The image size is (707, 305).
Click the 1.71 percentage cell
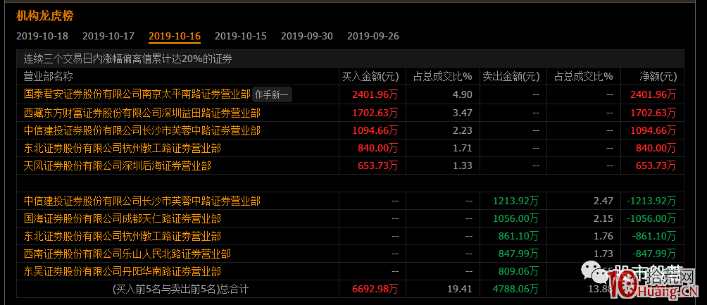tap(463, 149)
